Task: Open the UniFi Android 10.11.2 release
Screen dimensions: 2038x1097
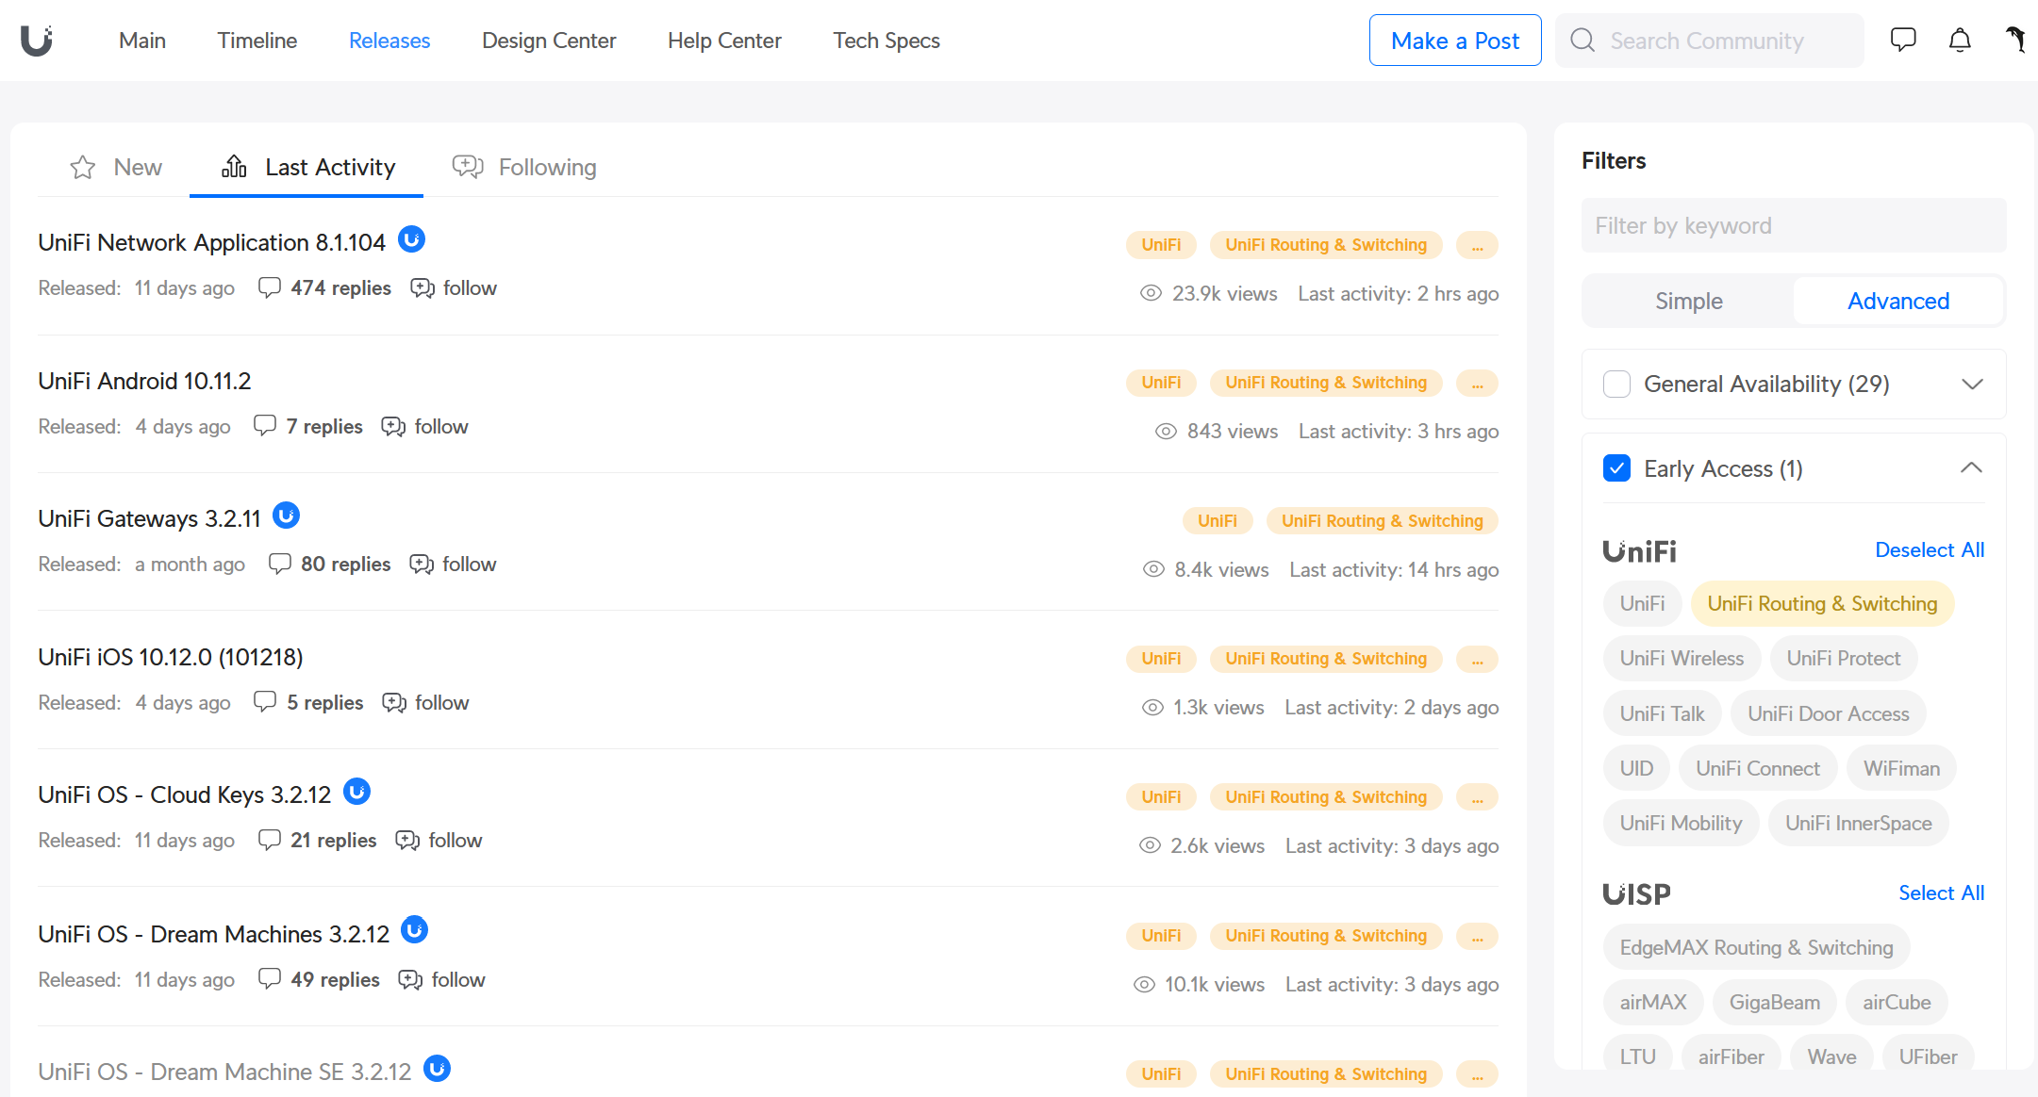Action: tap(144, 381)
